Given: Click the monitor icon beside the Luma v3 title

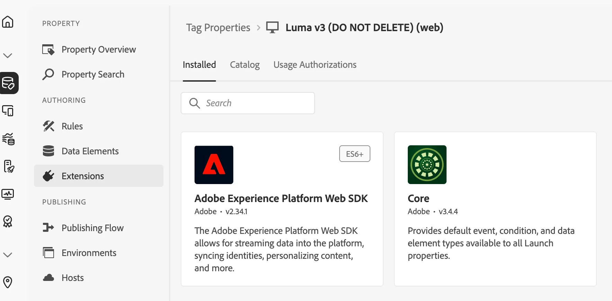Looking at the screenshot, I should [x=272, y=27].
